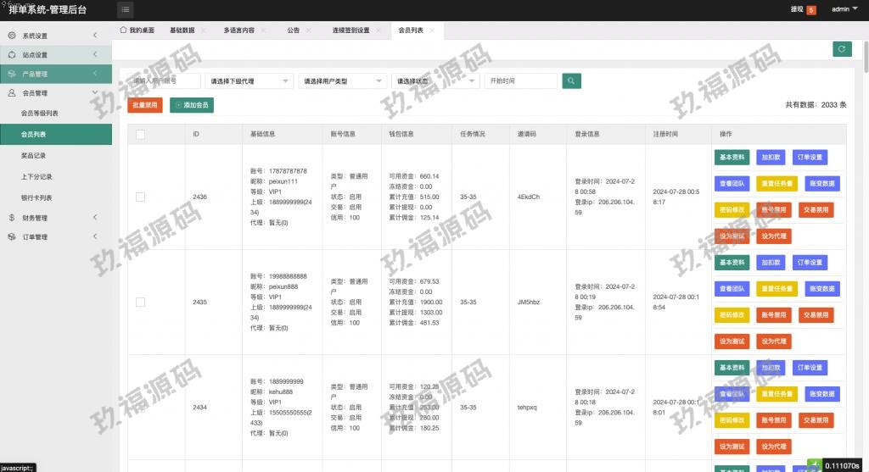Click the 会员管理 user icon in sidebar
869x472 pixels.
pos(12,93)
